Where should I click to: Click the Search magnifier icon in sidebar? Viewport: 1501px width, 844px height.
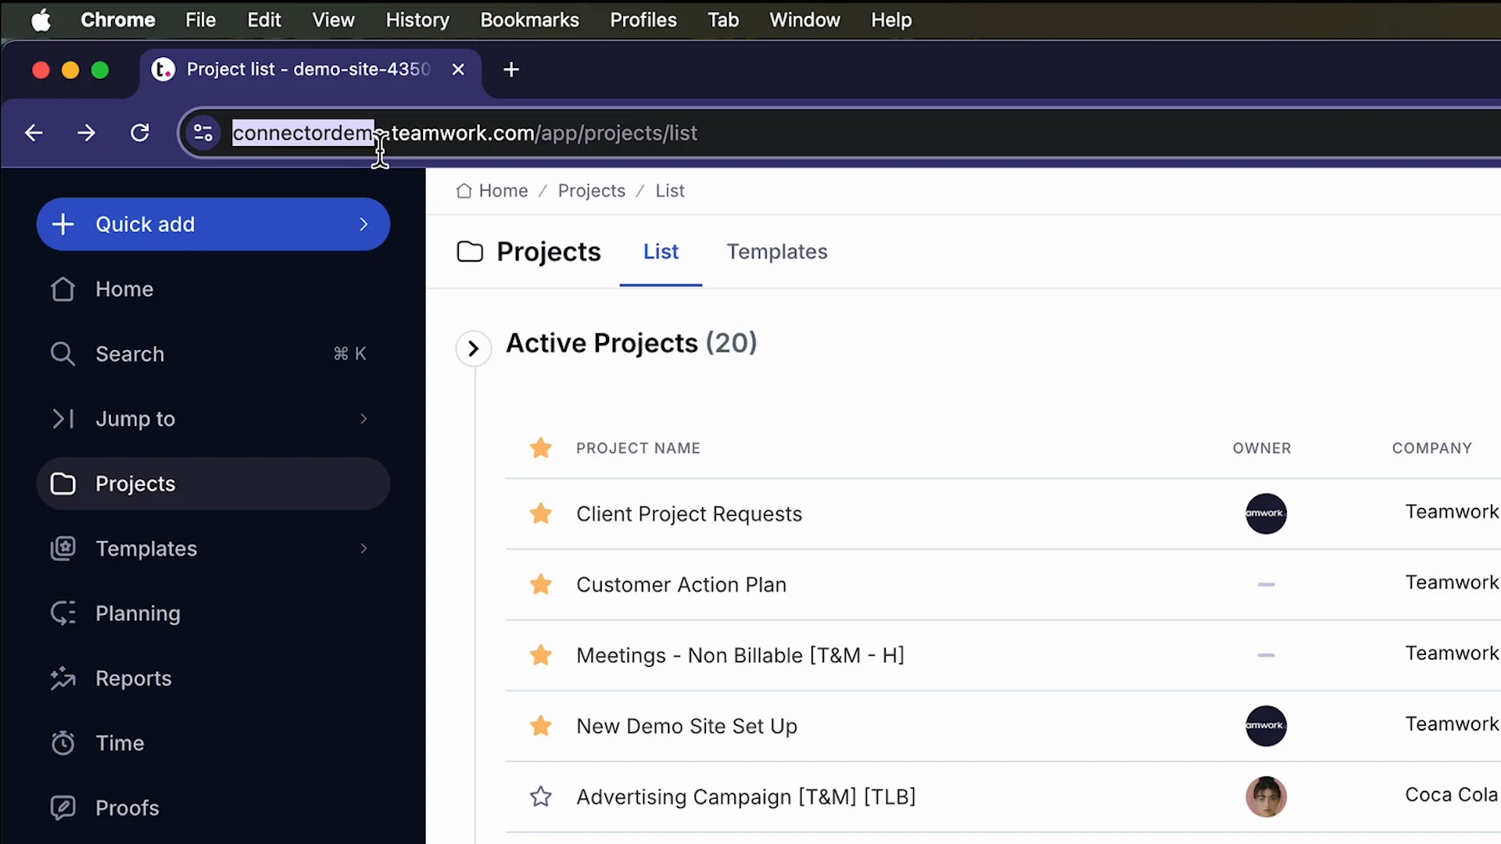(x=63, y=354)
